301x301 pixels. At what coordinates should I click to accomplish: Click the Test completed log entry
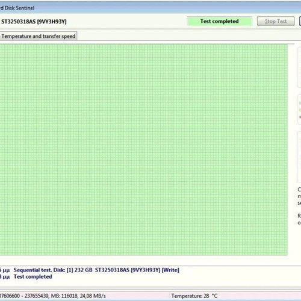(x=33, y=277)
